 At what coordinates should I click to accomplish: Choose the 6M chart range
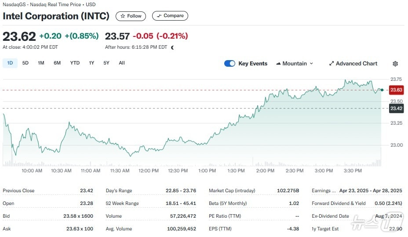[57, 63]
